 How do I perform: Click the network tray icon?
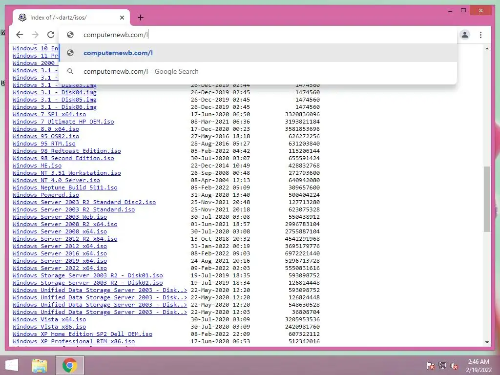coord(442,366)
